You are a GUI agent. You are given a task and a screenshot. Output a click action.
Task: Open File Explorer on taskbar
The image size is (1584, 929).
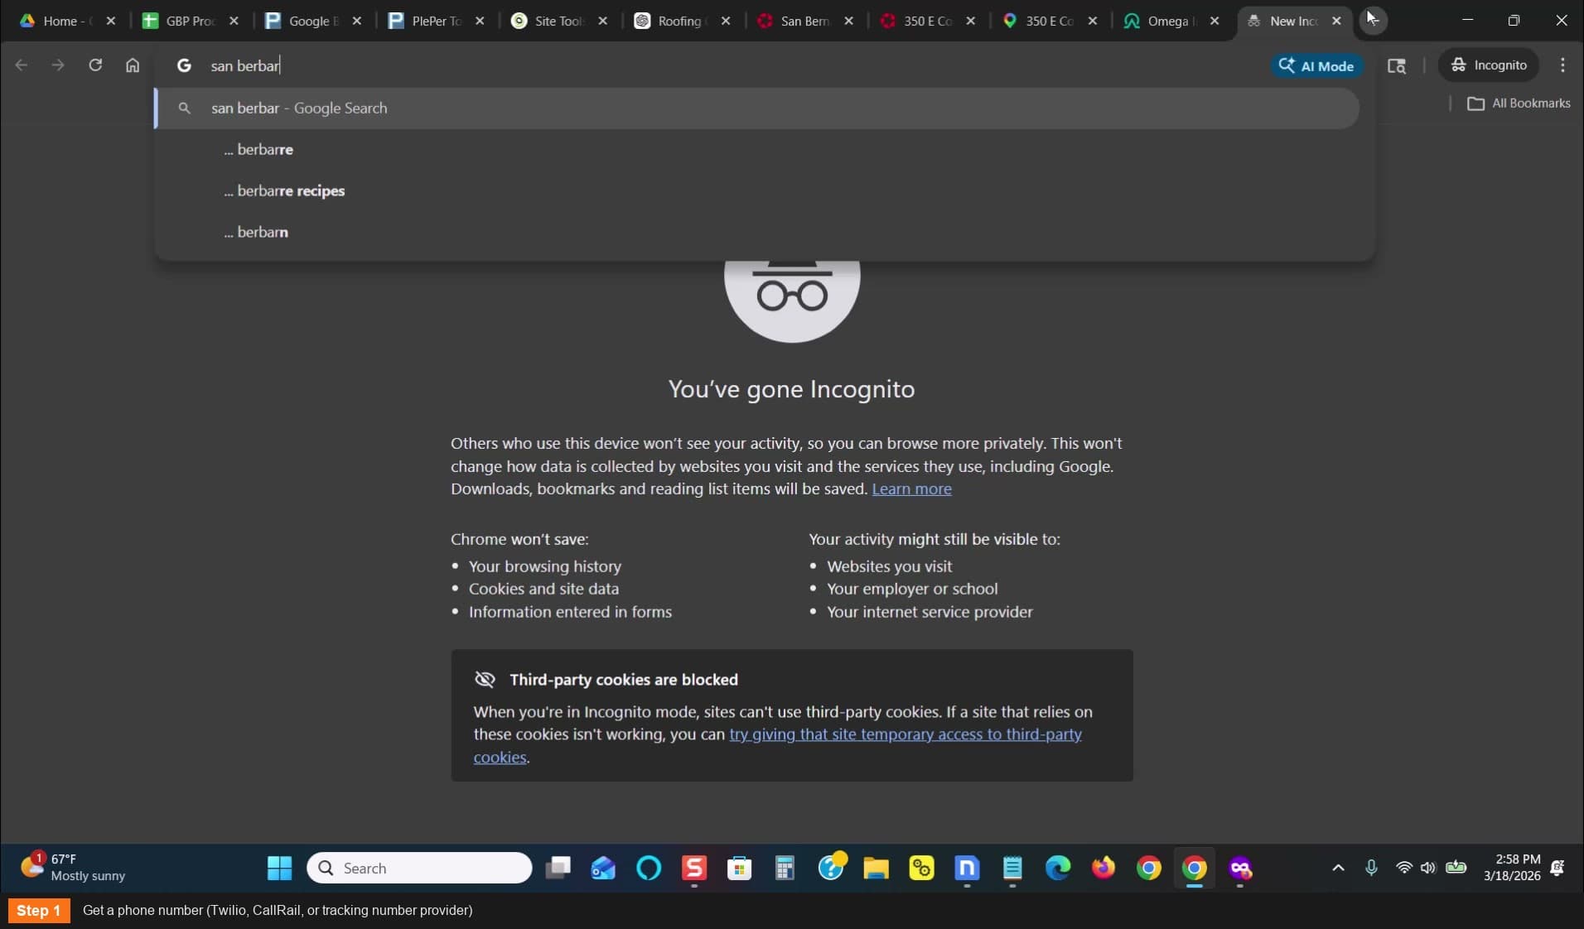coord(876,868)
